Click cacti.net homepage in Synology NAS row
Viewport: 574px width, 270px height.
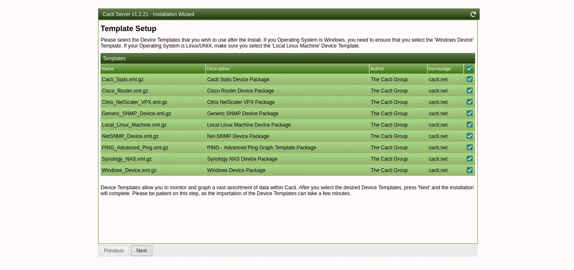pyautogui.click(x=438, y=159)
